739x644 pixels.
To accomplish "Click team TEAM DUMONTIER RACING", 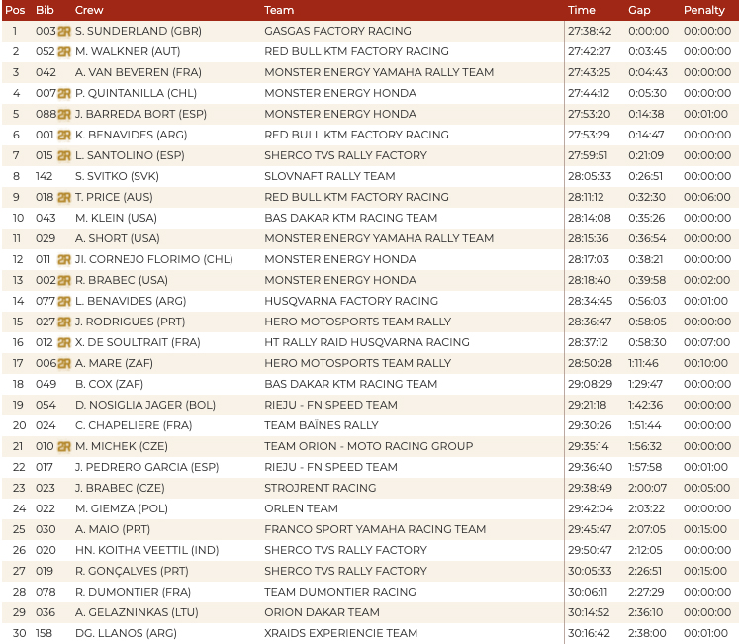I will 340,592.
